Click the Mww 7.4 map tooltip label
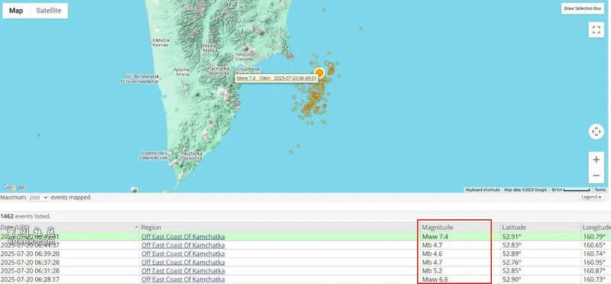The image size is (611, 284). pos(276,79)
